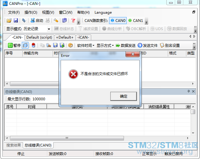Image resolution: width=200 pixels, height=159 pixels.
Task: Click the find binoculars icon
Action: tap(48, 45)
